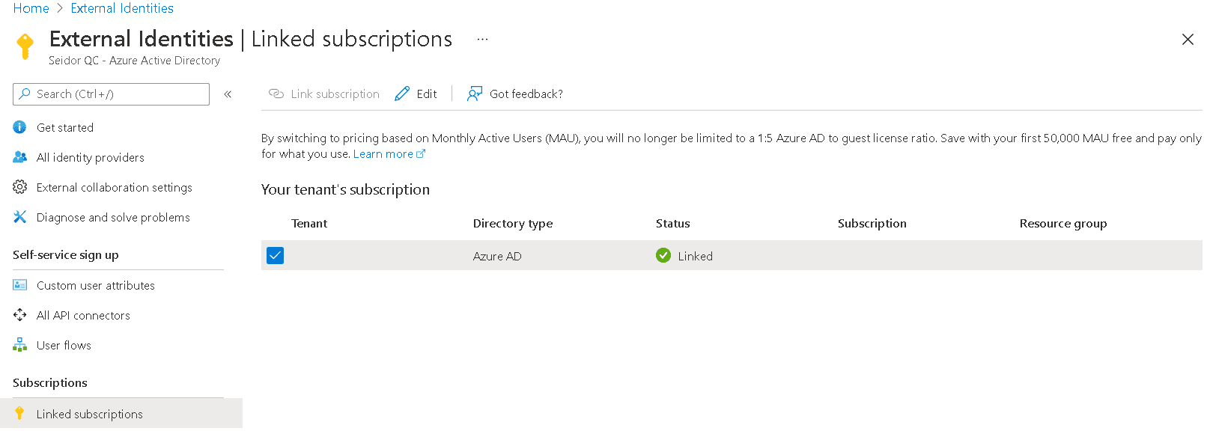The width and height of the screenshot is (1216, 440).
Task: Click the All API connectors arrows icon
Action: [19, 315]
